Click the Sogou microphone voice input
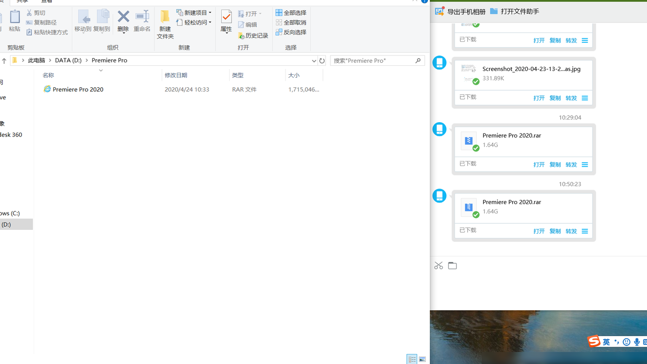The image size is (647, 364). pyautogui.click(x=637, y=342)
